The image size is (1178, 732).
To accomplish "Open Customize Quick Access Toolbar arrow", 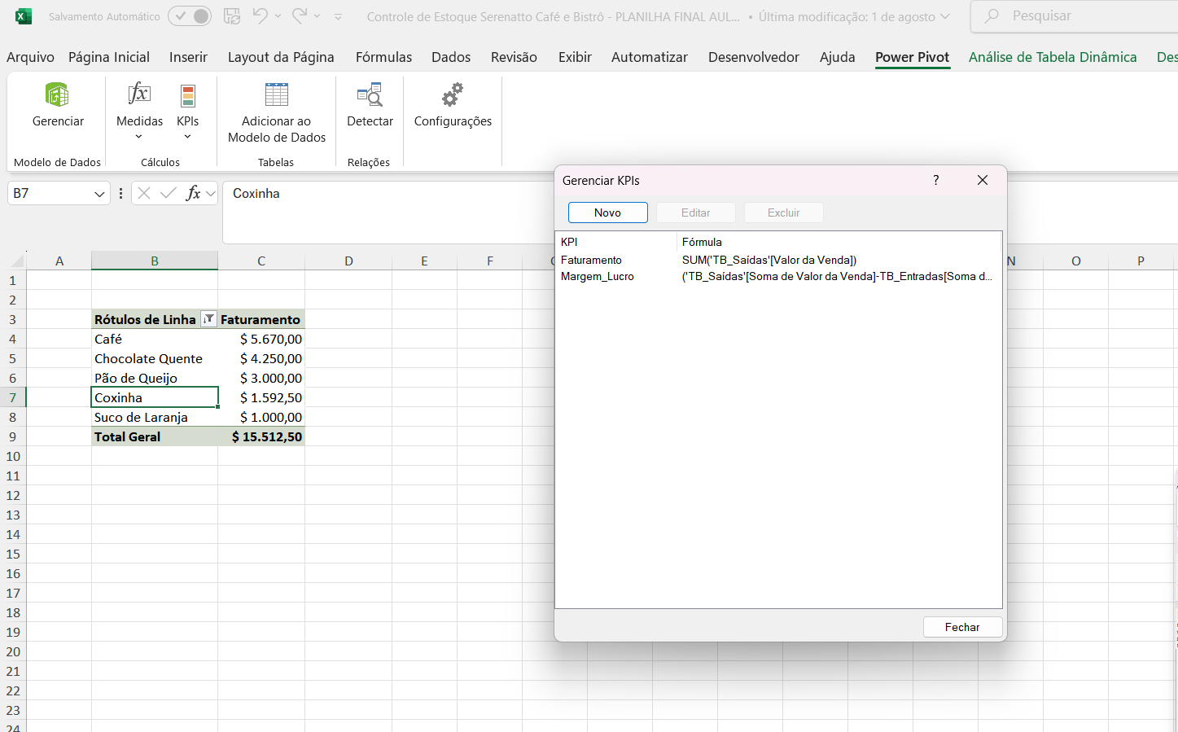I will coord(338,16).
